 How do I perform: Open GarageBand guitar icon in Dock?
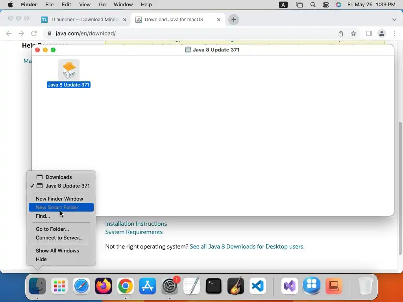236,286
